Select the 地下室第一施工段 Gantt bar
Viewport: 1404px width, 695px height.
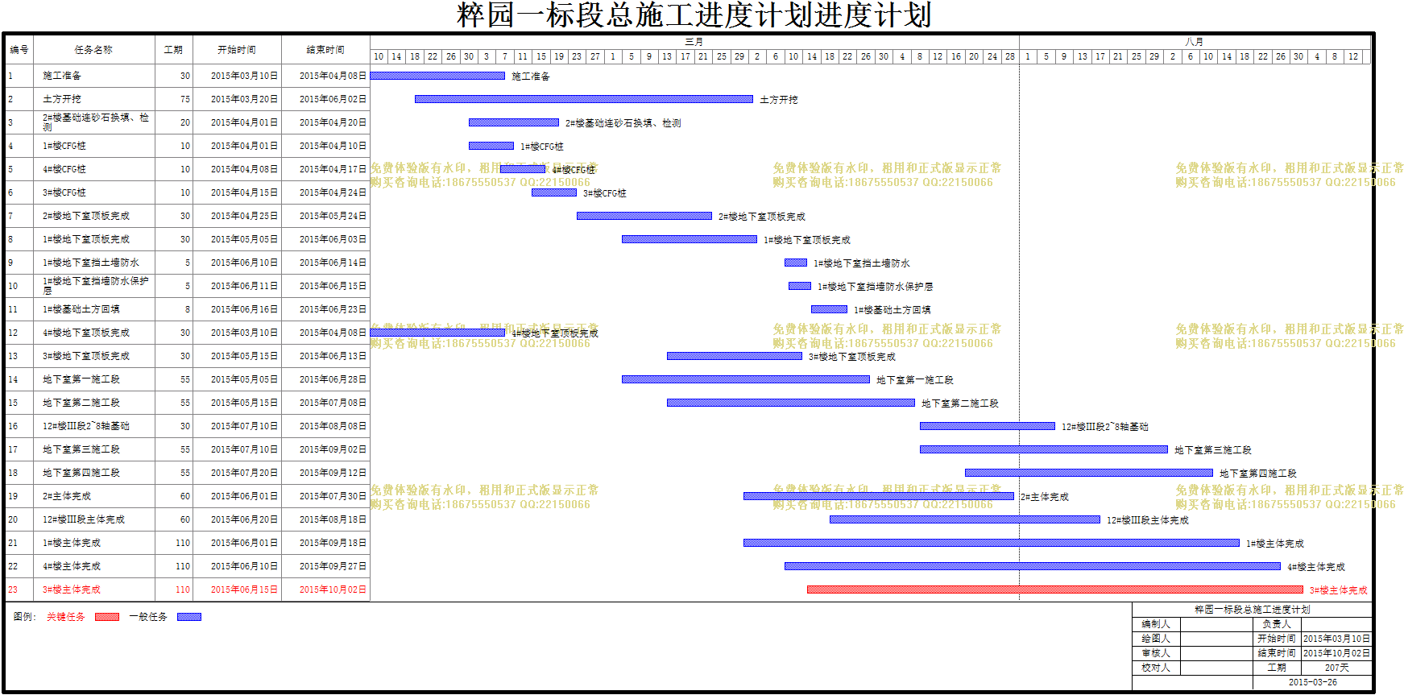click(x=746, y=379)
